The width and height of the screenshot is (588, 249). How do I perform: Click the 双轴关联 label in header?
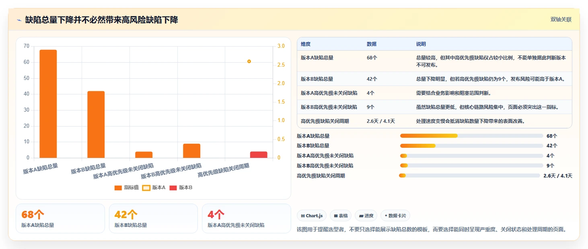pyautogui.click(x=561, y=20)
